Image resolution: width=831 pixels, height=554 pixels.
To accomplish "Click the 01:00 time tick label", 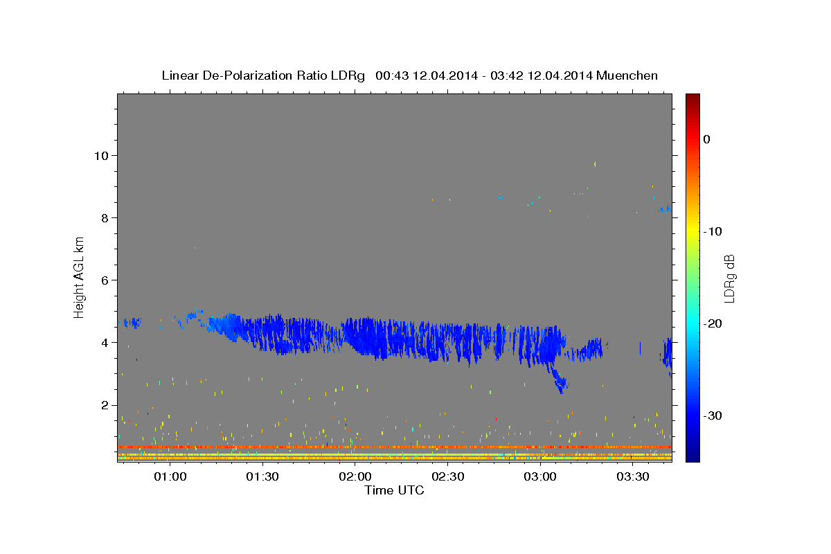I will (170, 476).
